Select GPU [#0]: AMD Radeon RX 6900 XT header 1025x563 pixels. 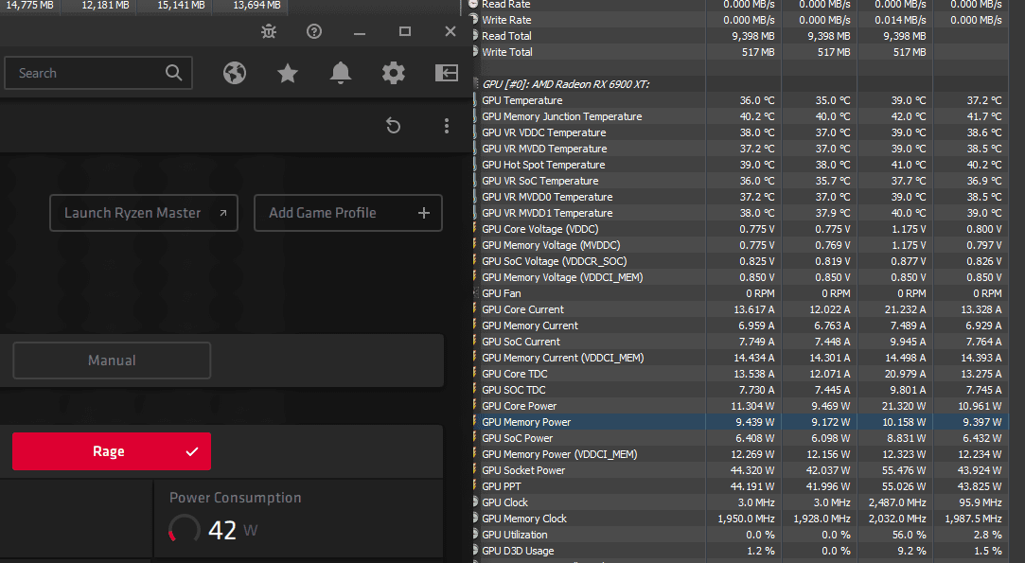566,84
